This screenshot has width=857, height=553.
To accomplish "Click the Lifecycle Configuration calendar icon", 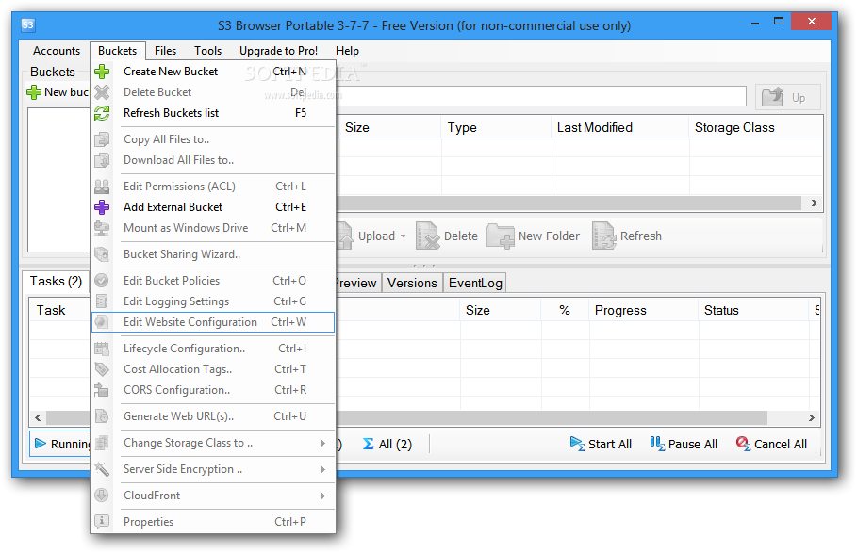I will click(102, 349).
